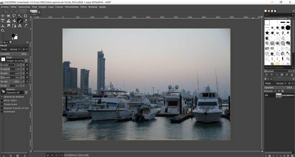
Task: Select the Crop tool
Action: click(25, 16)
